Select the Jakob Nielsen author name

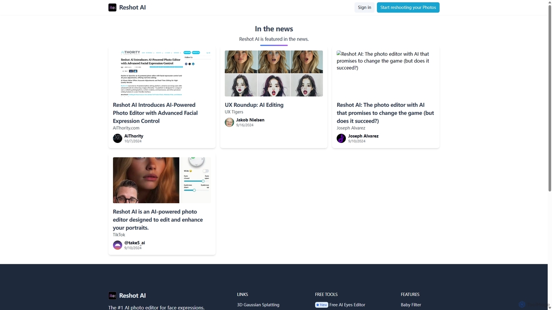[250, 120]
